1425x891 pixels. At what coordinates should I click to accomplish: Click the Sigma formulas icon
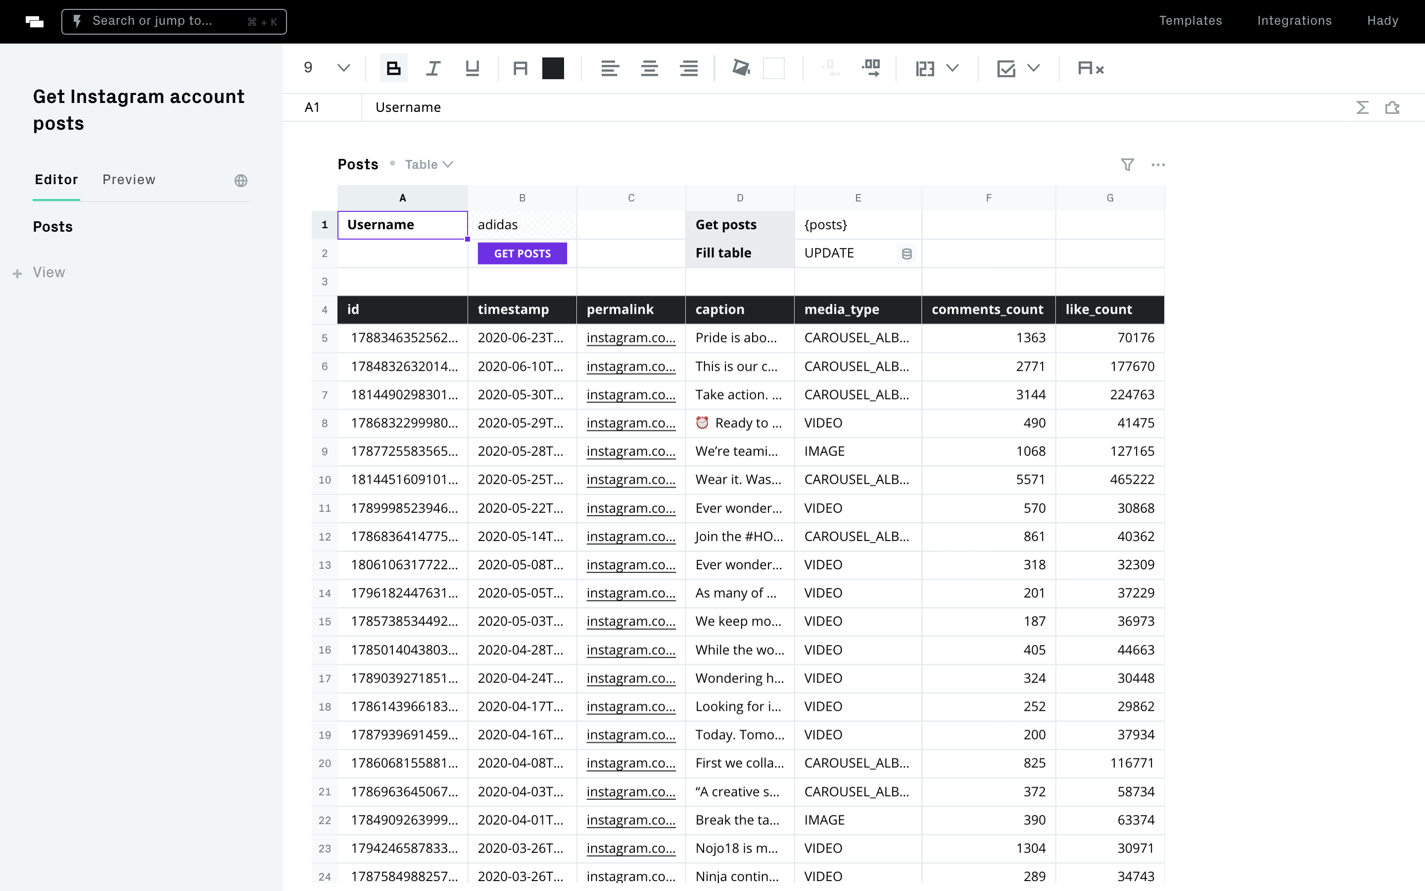tap(1362, 107)
